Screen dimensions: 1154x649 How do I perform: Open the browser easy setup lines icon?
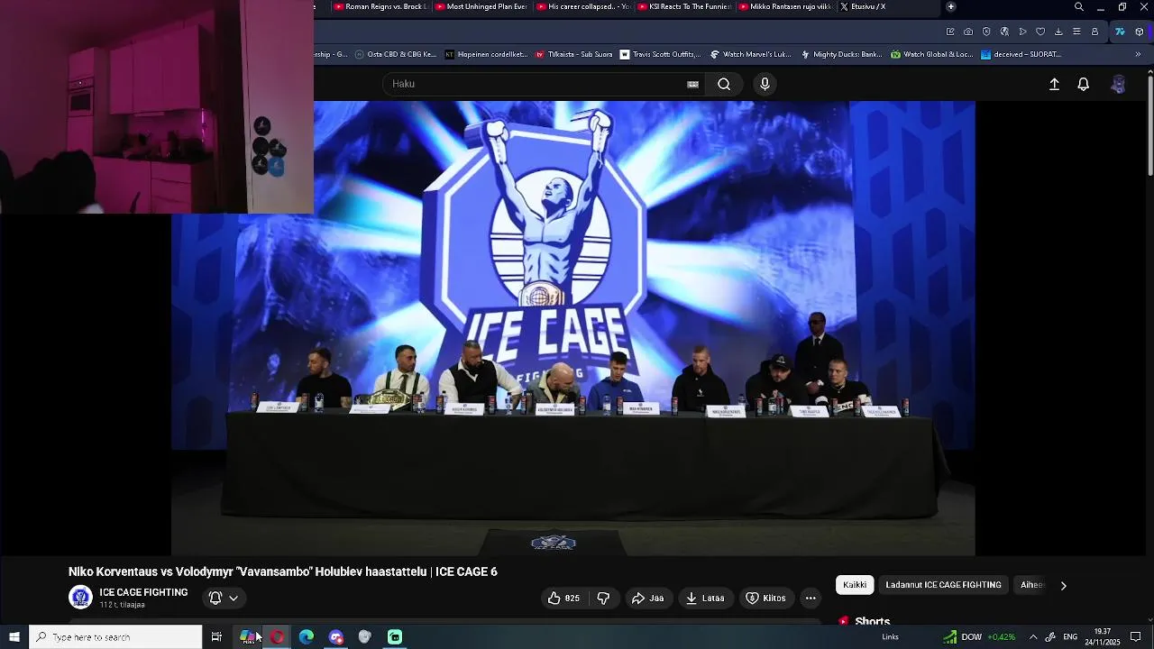pyautogui.click(x=1076, y=32)
